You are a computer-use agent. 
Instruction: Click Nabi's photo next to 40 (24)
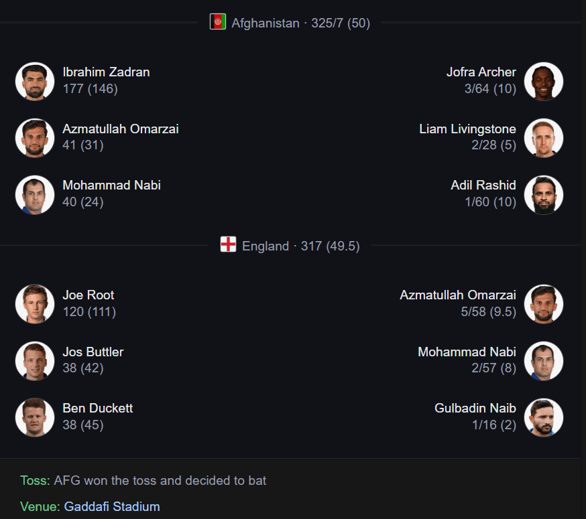point(35,195)
